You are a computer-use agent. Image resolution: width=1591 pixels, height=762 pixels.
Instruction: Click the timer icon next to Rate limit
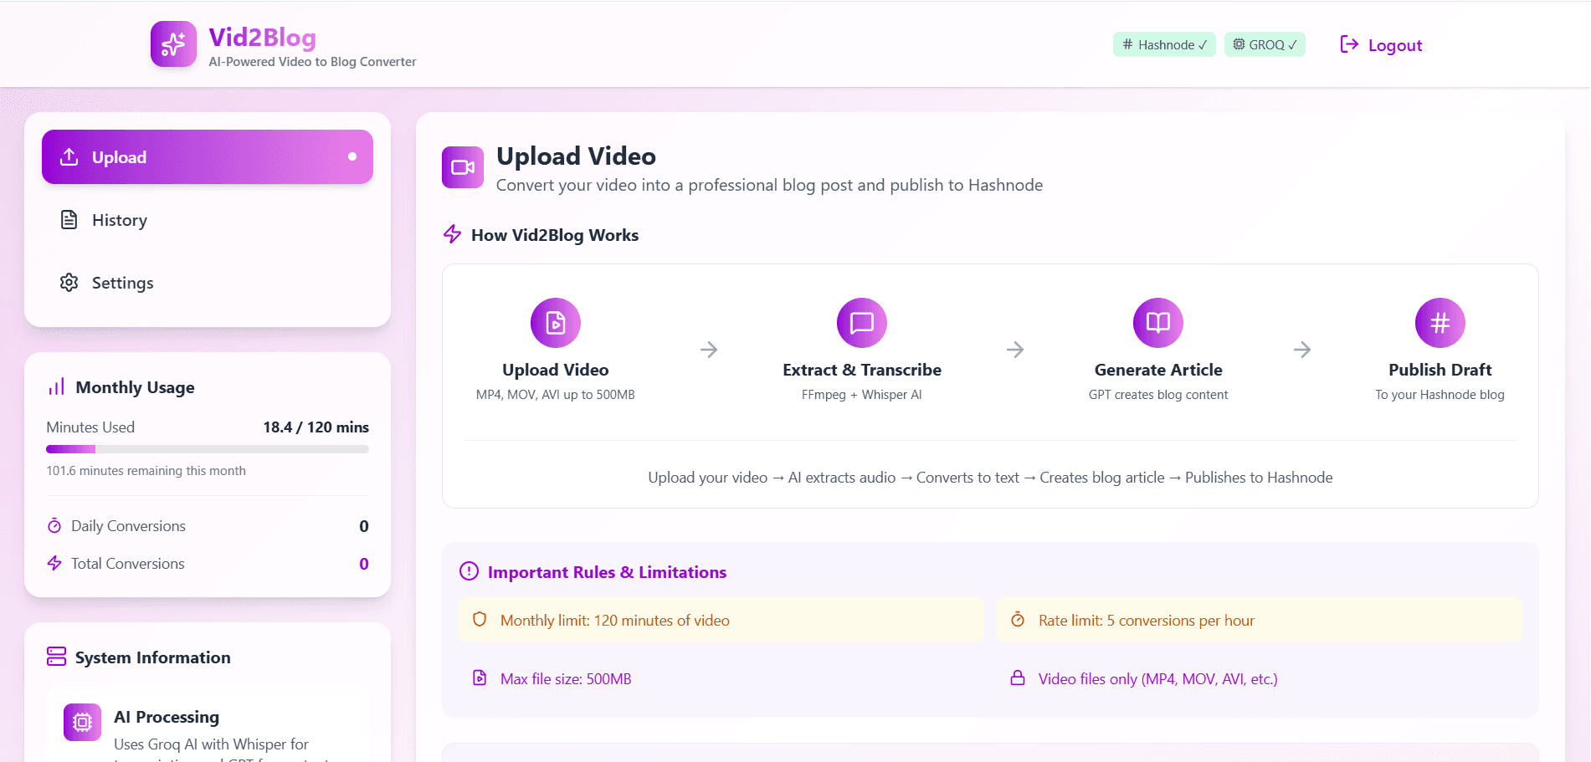click(1018, 620)
